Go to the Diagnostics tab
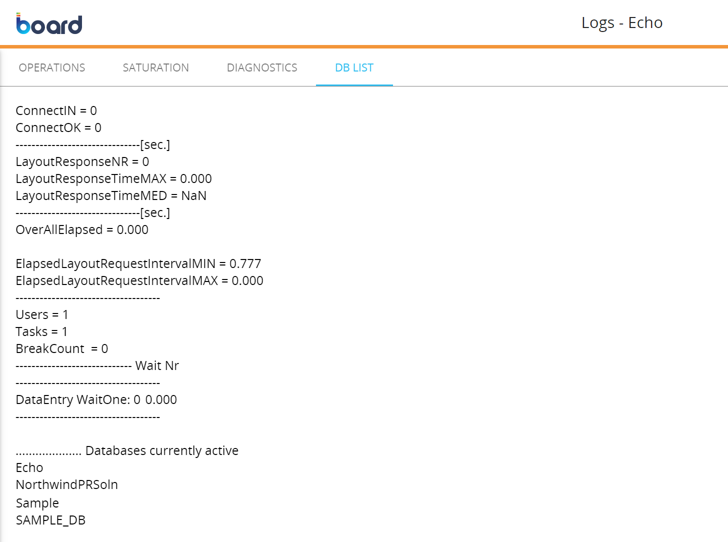Image resolution: width=728 pixels, height=542 pixels. tap(262, 67)
